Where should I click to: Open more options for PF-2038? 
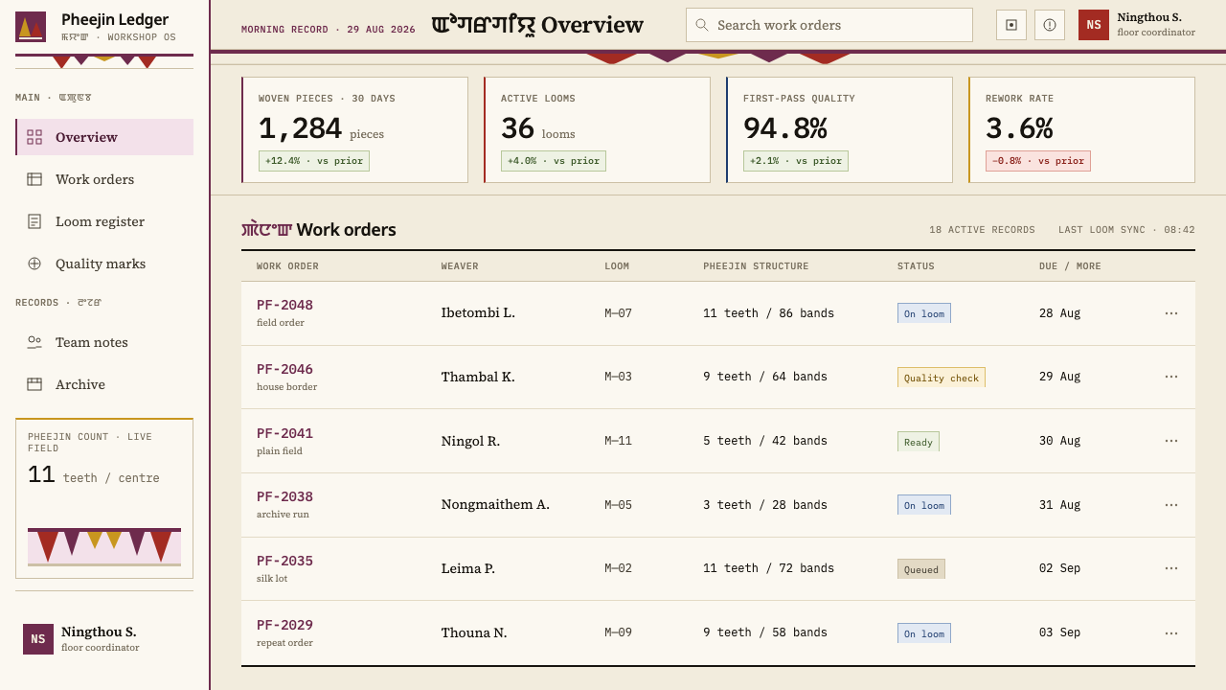point(1171,505)
